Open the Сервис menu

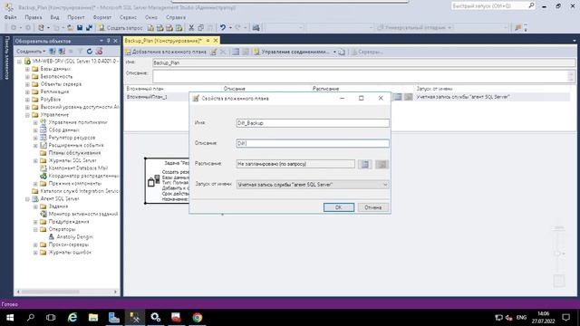click(x=128, y=17)
